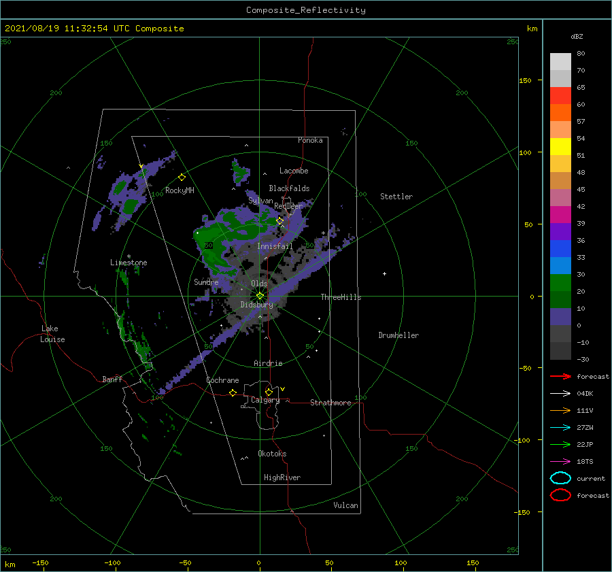612x572 pixels.
Task: Click the Ponoka city label
Action: (x=310, y=140)
